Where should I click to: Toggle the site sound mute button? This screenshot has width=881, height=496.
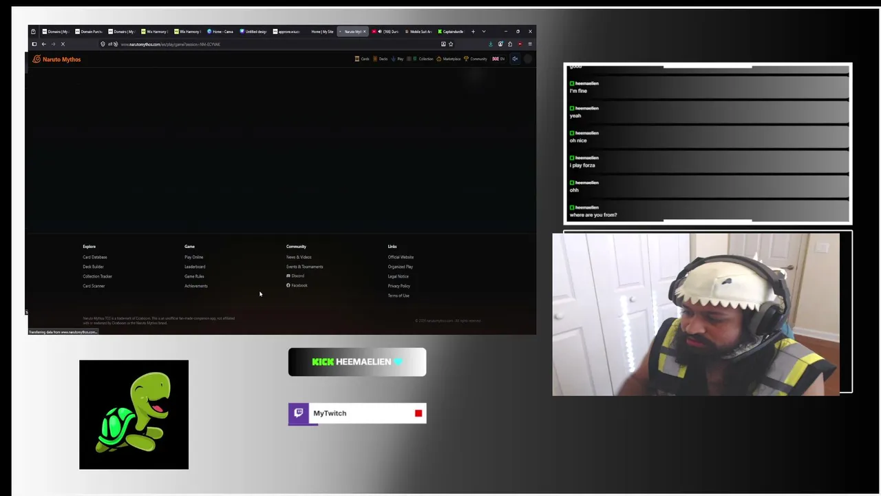515,59
